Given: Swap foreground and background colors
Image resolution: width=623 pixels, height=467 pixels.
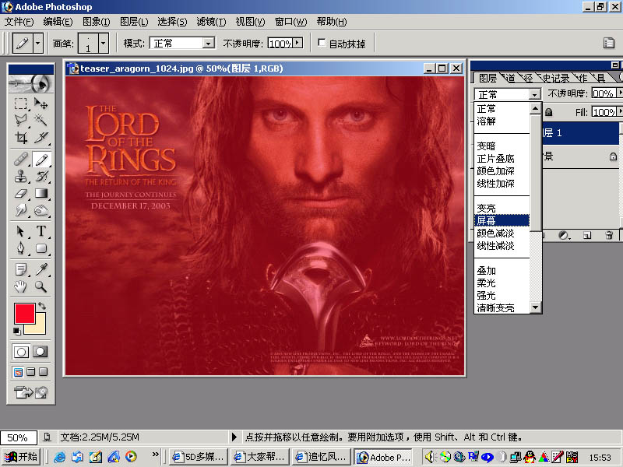Looking at the screenshot, I should click(42, 306).
